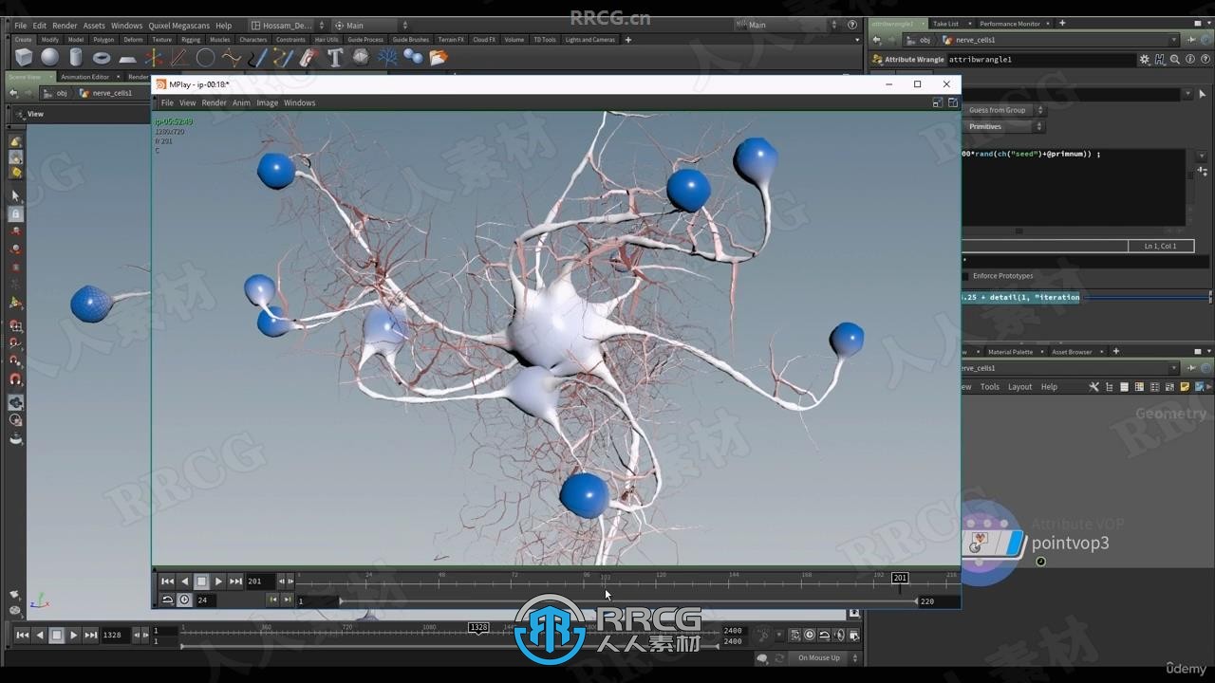Toggle loop mode button in MPlay

point(168,600)
